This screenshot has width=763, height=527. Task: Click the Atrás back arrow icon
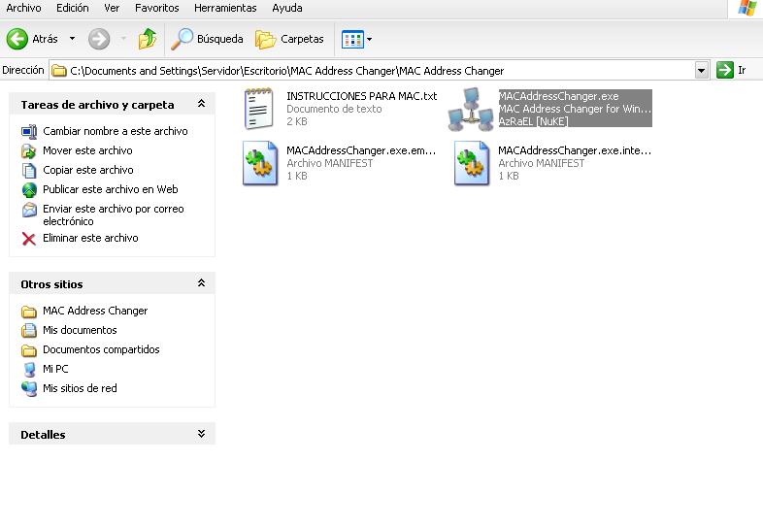pyautogui.click(x=17, y=39)
